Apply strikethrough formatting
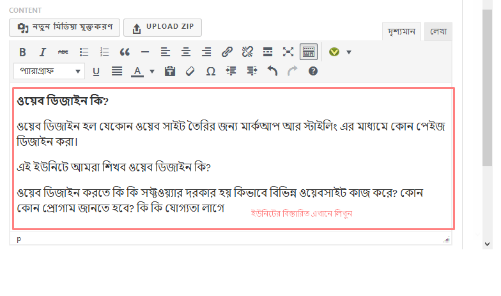Viewport: 501px width, 296px height. coord(63,52)
